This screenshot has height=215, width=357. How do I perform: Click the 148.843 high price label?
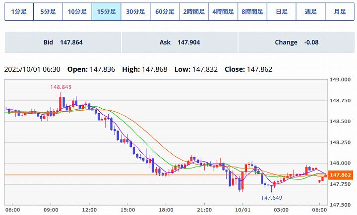(x=60, y=87)
